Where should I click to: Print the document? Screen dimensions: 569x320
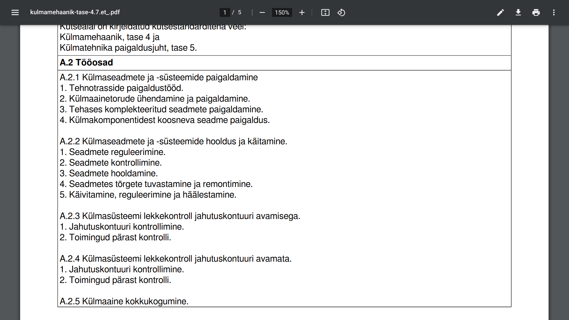click(536, 12)
